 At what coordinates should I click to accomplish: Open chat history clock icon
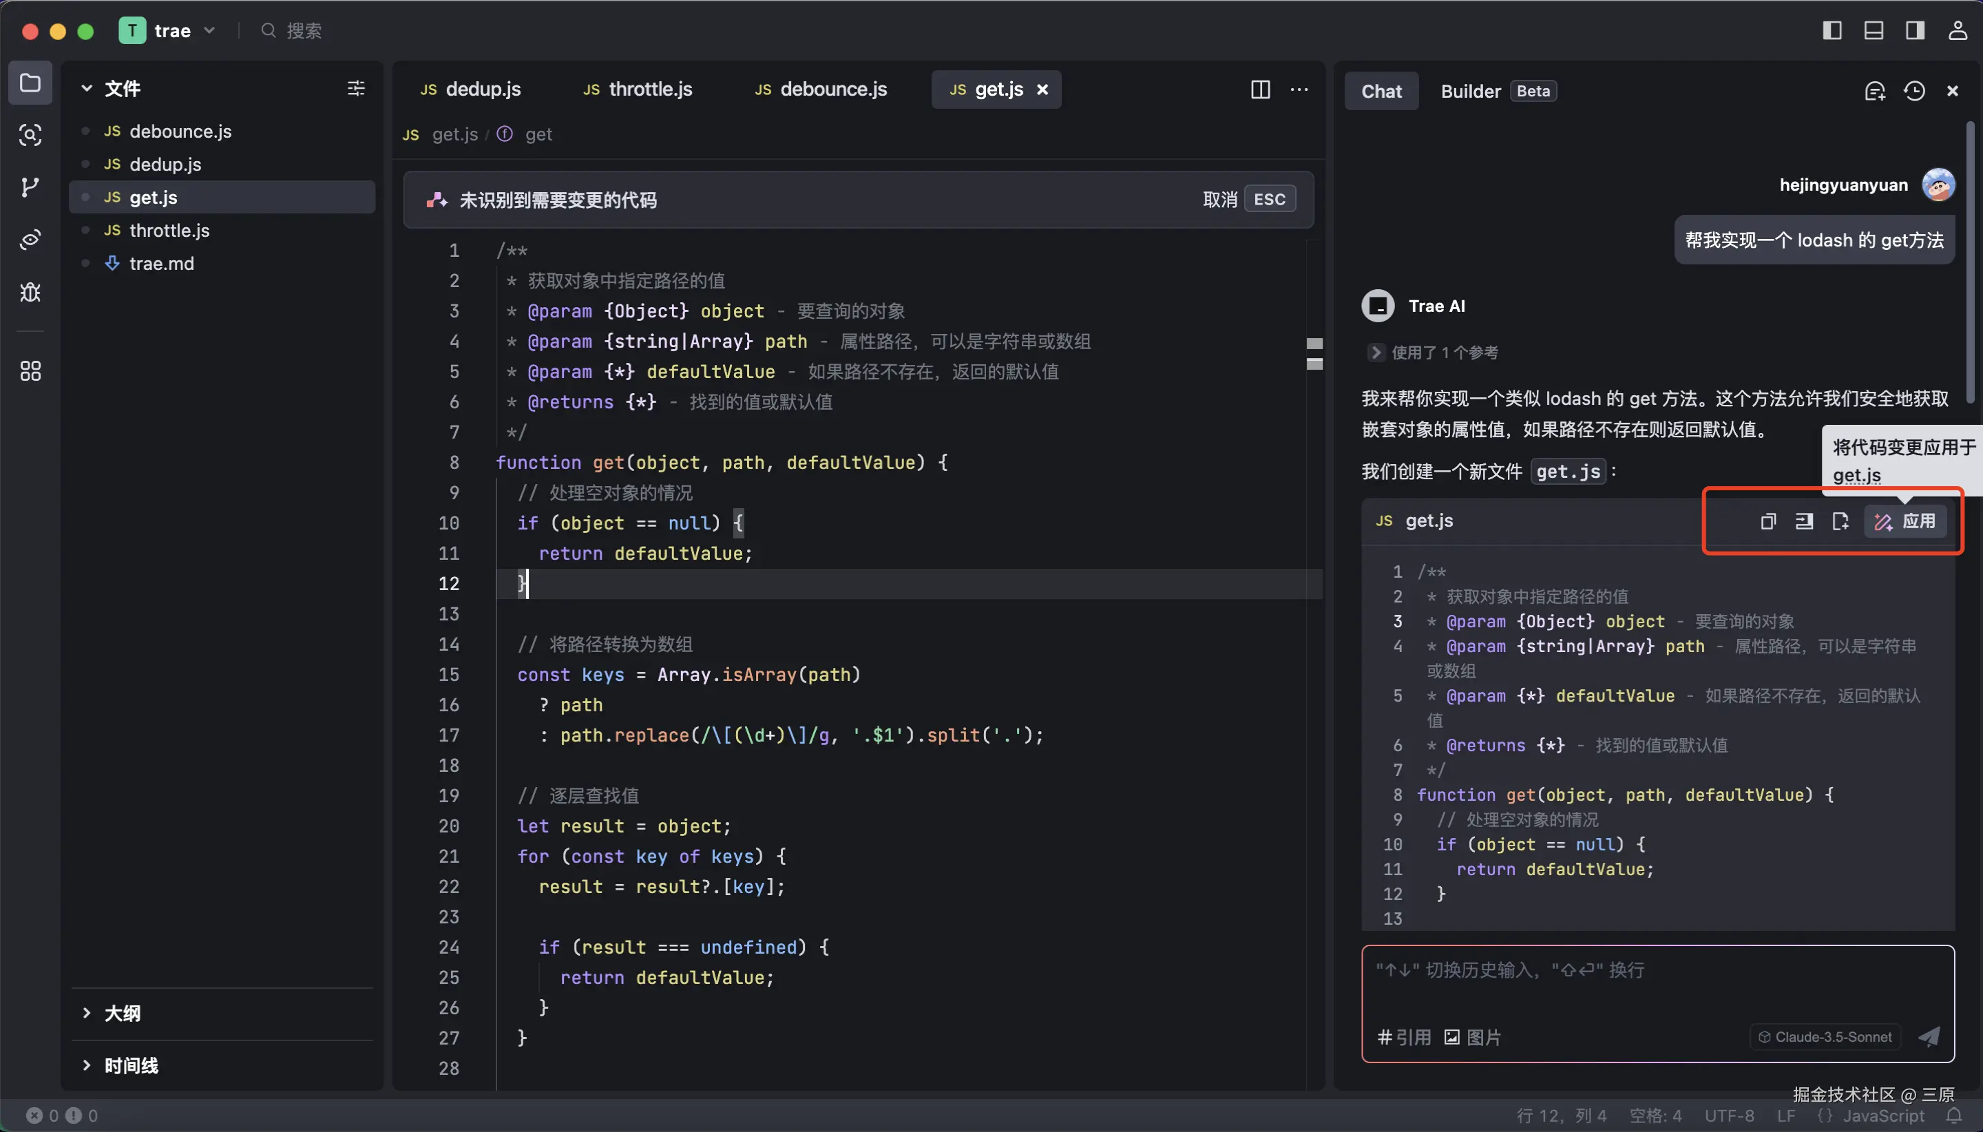(x=1914, y=91)
